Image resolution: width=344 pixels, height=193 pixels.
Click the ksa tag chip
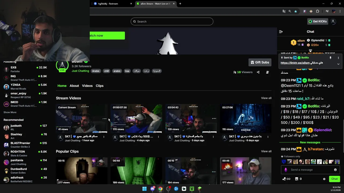(127, 71)
